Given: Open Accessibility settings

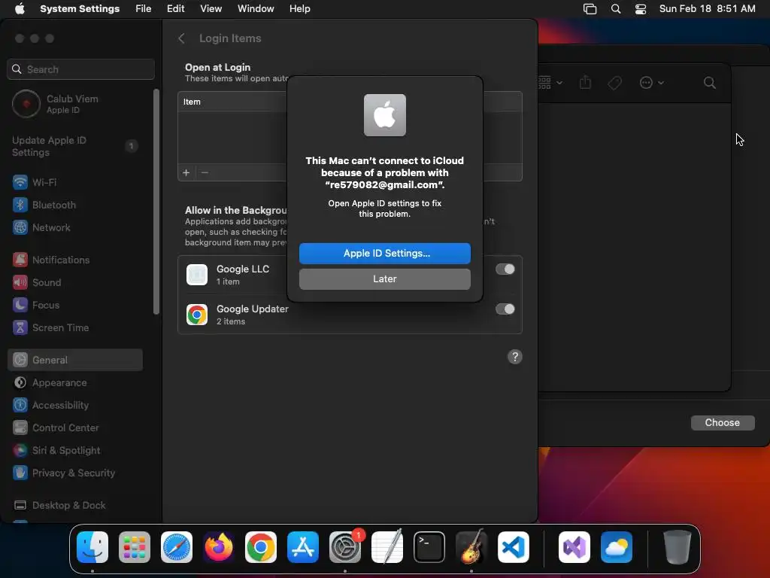Looking at the screenshot, I should coord(74,406).
